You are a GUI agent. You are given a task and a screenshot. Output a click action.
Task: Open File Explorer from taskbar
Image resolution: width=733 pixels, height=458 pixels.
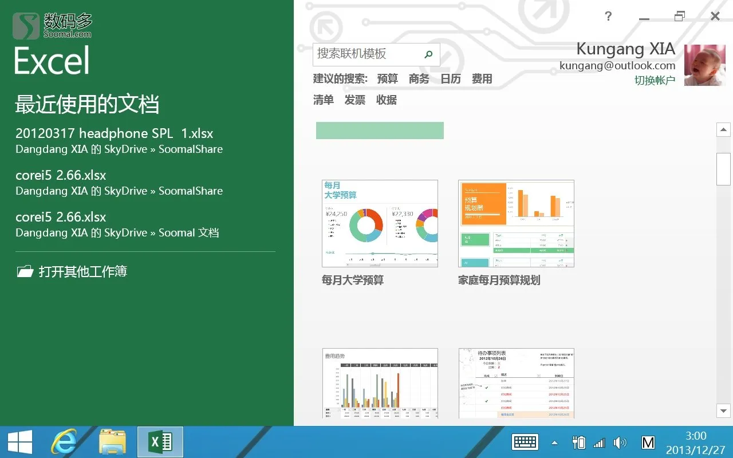tap(112, 442)
